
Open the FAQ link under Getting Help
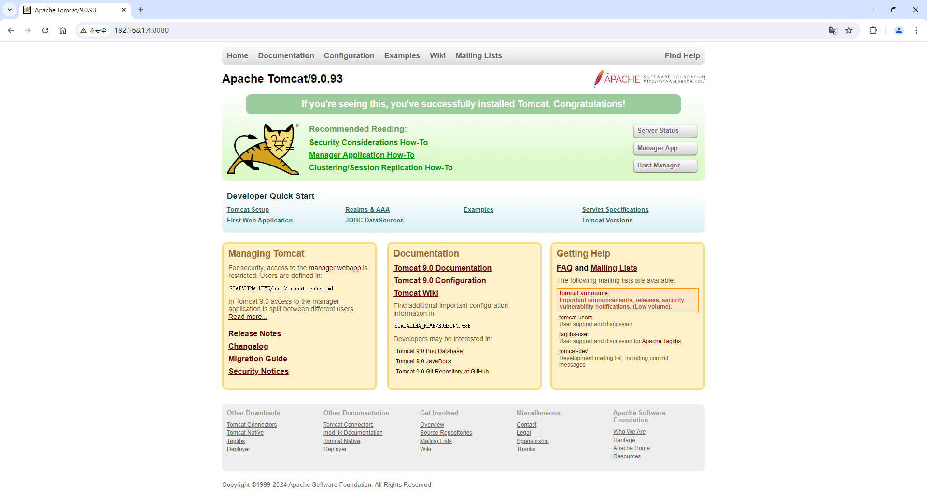tap(564, 268)
